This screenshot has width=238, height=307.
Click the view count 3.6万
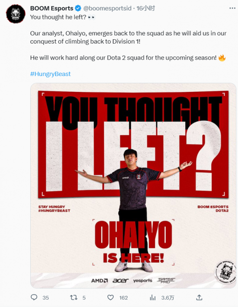pos(167,298)
